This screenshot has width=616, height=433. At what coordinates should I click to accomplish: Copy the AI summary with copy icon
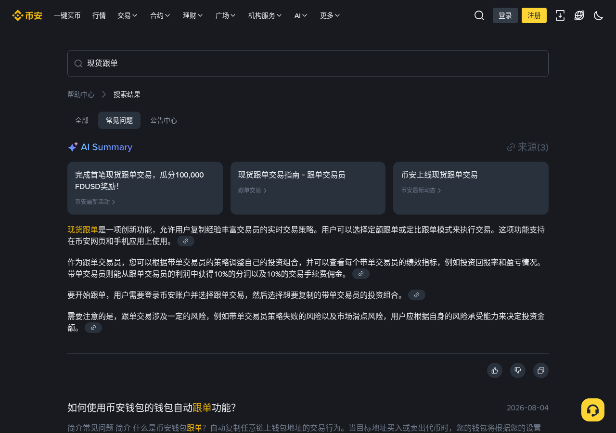point(541,370)
